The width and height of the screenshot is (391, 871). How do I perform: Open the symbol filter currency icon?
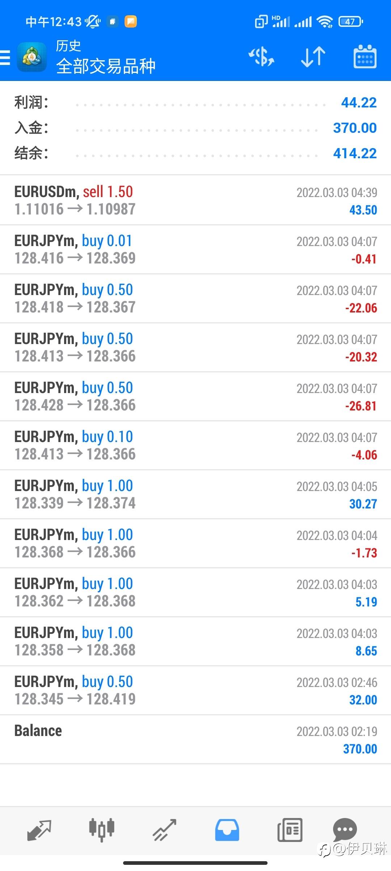click(261, 57)
